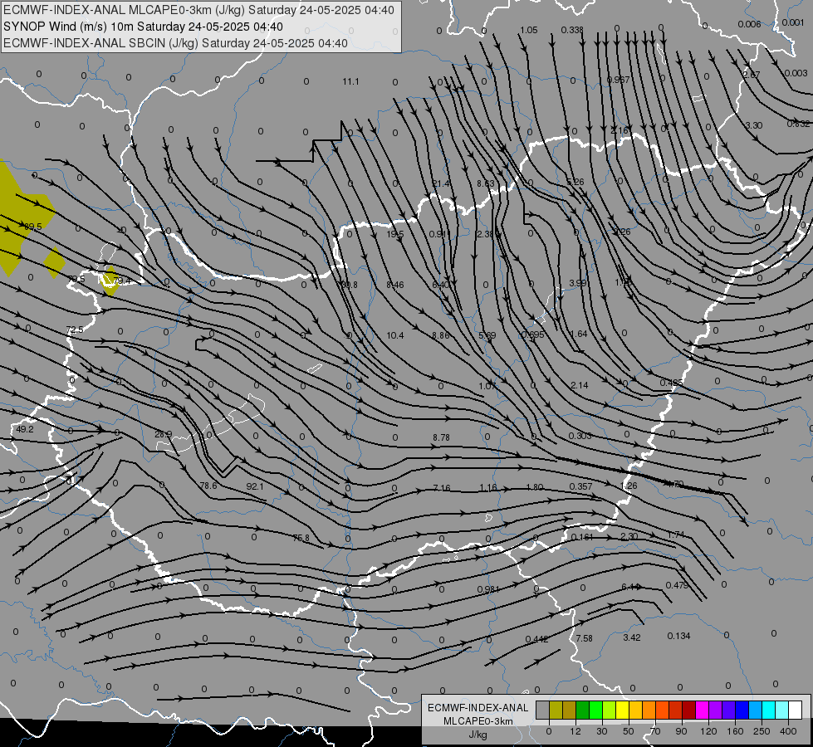Click the legend tick label 50
Image resolution: width=813 pixels, height=747 pixels.
point(628,731)
